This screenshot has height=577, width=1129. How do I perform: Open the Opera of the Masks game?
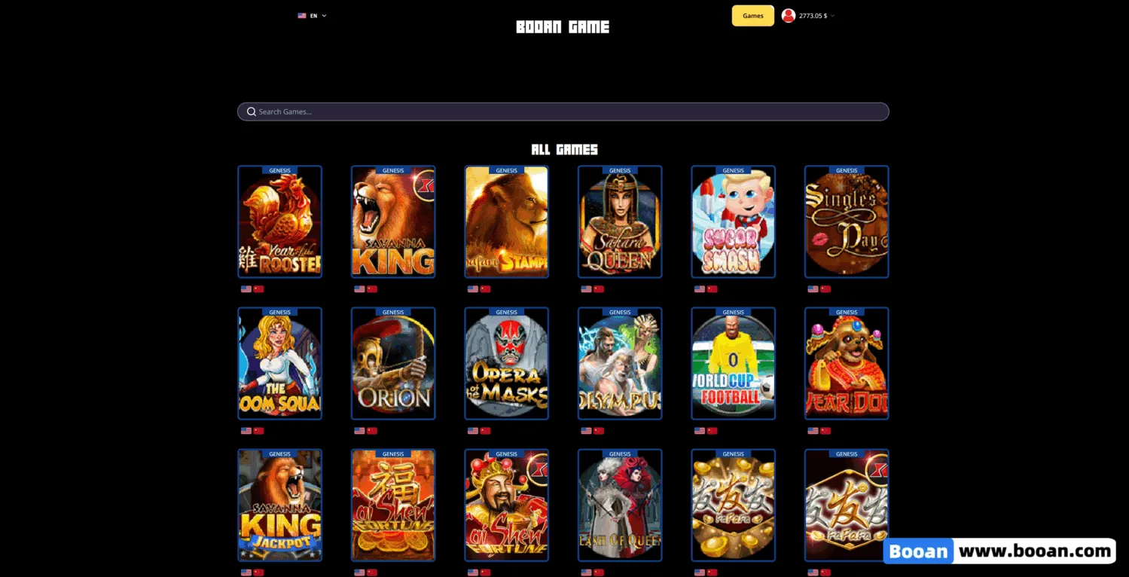506,363
